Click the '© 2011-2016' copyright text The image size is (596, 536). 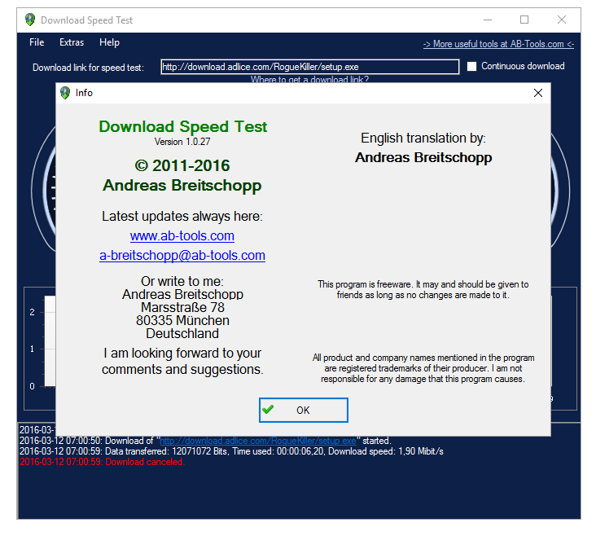point(182,166)
